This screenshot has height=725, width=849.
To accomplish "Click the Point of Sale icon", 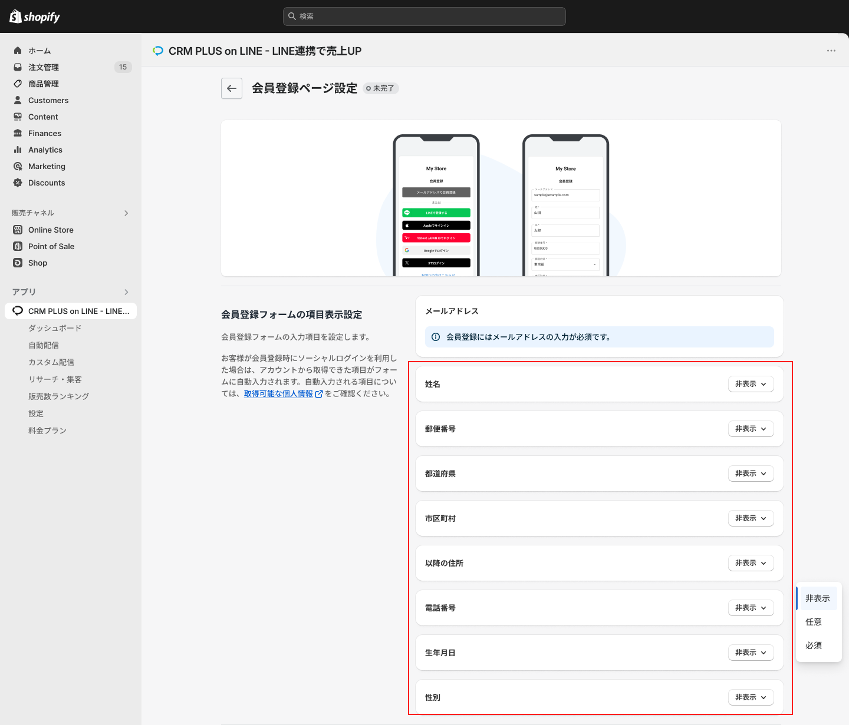I will (x=18, y=246).
